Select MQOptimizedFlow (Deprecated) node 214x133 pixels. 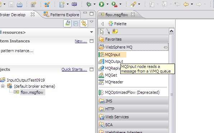[129, 92]
